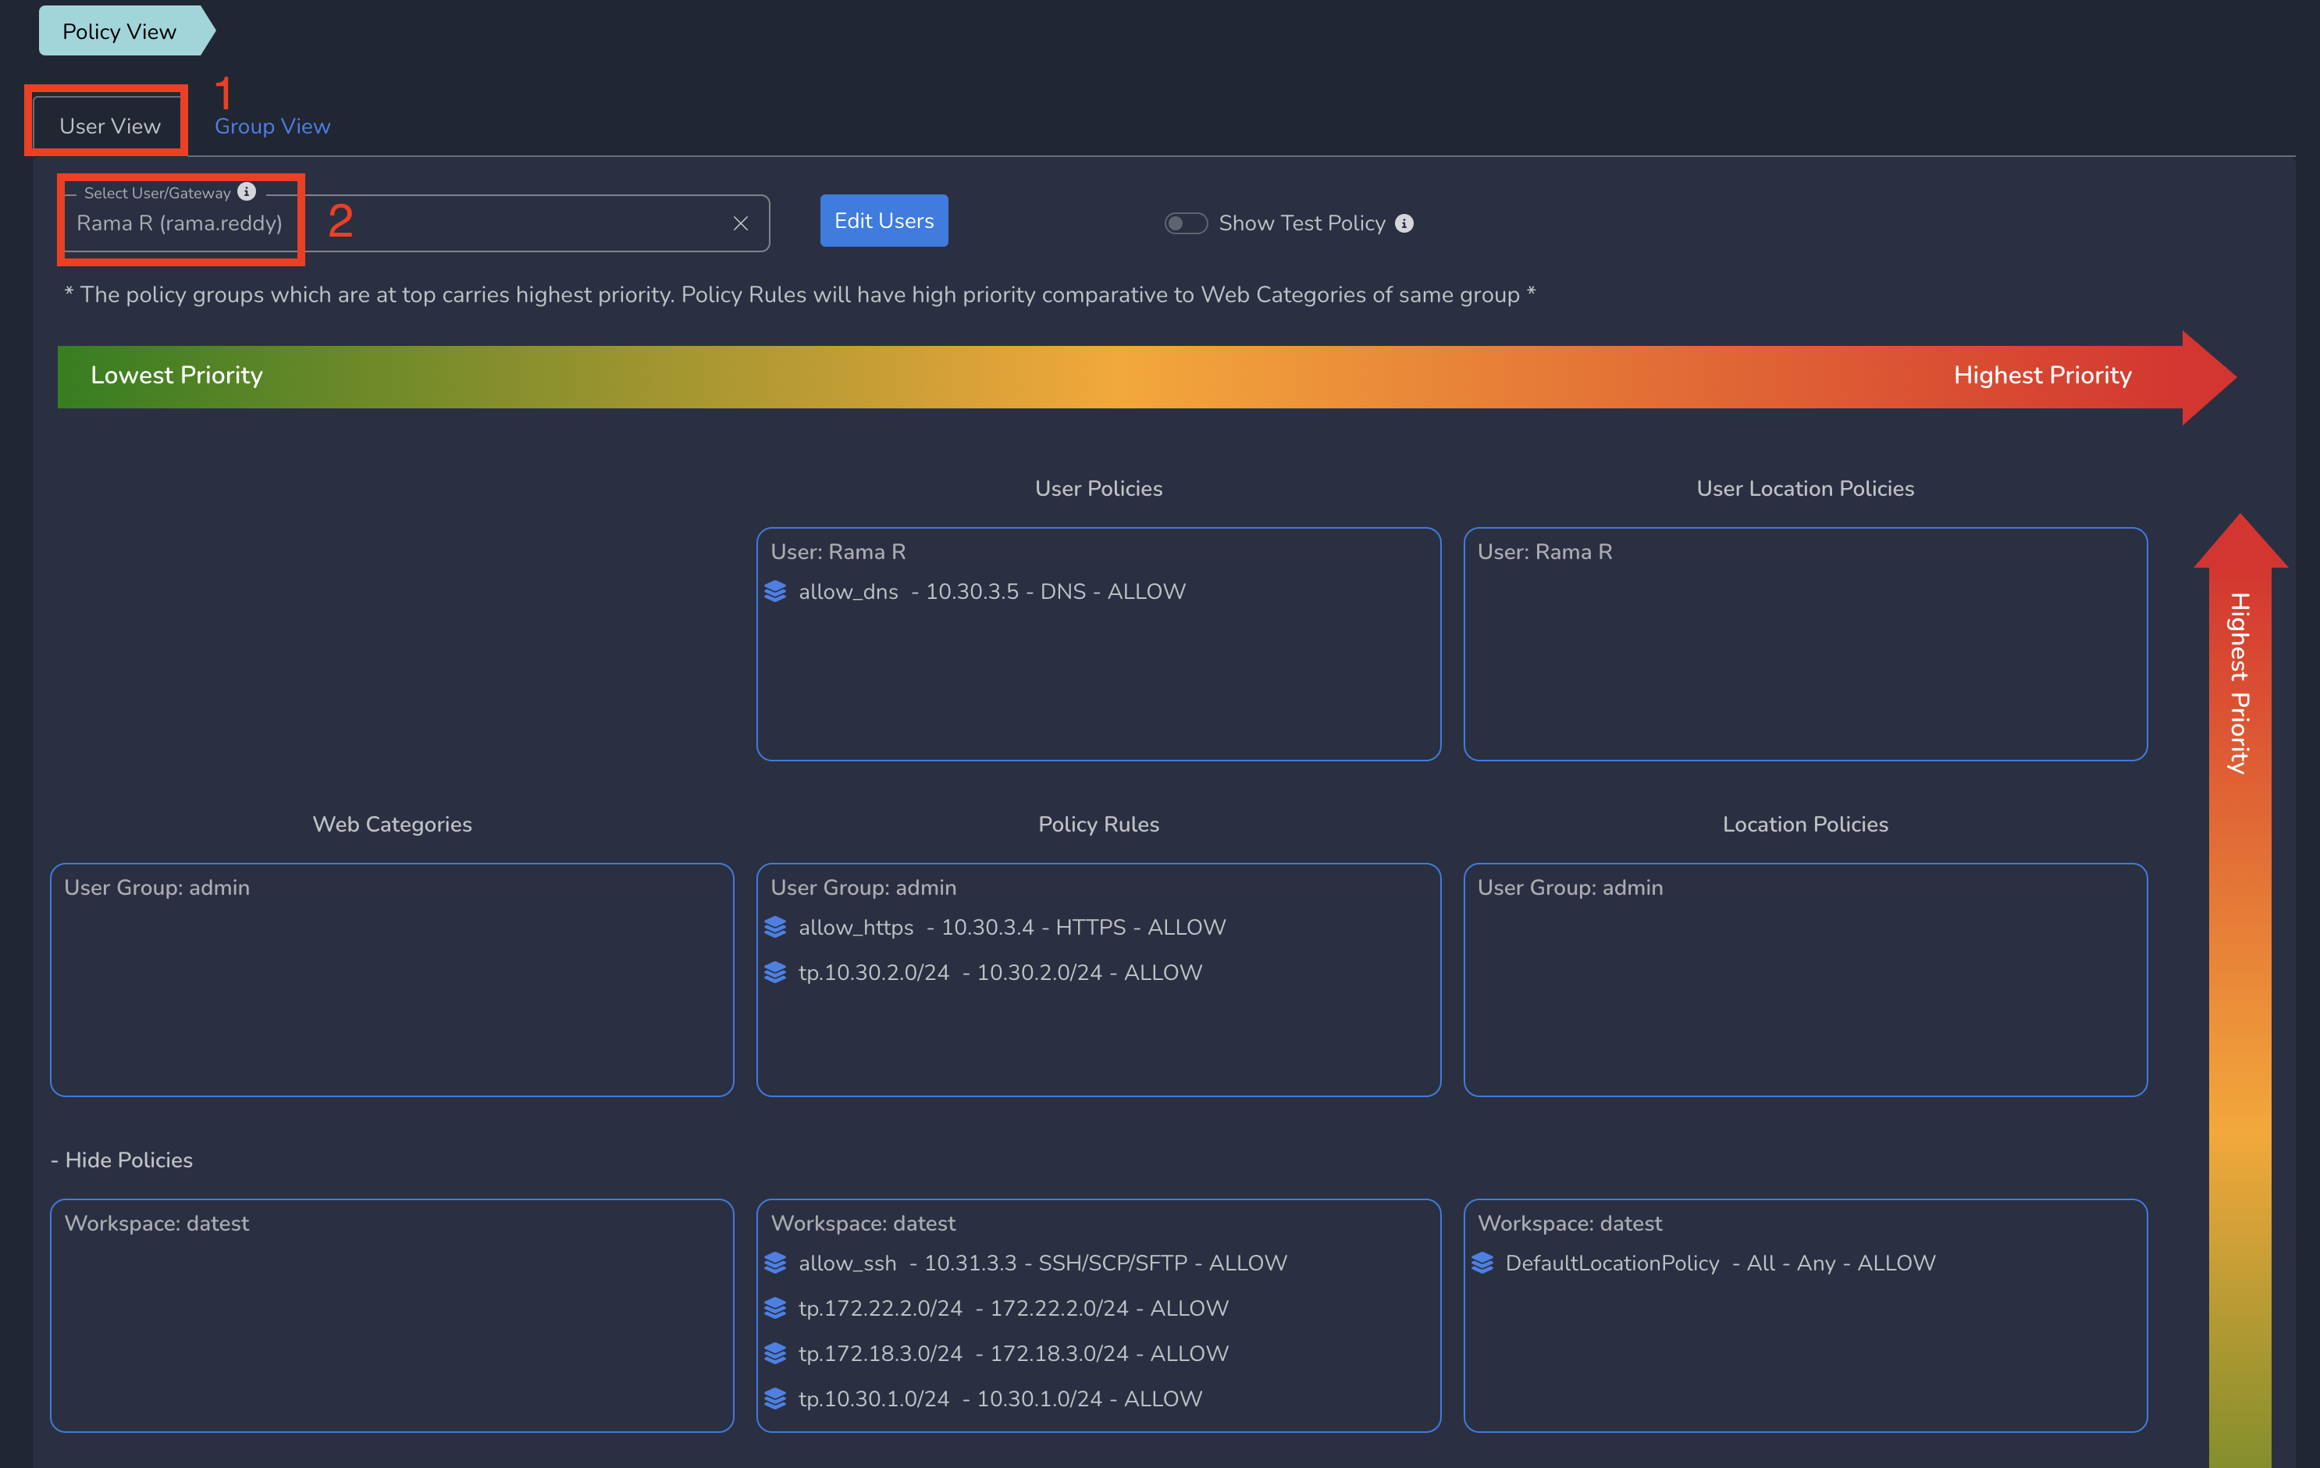Click the Web Categories heading
This screenshot has height=1468, width=2320.
click(392, 824)
